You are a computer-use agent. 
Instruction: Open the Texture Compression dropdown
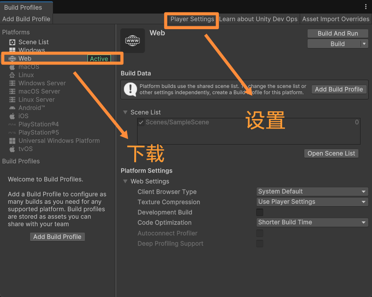(x=312, y=202)
